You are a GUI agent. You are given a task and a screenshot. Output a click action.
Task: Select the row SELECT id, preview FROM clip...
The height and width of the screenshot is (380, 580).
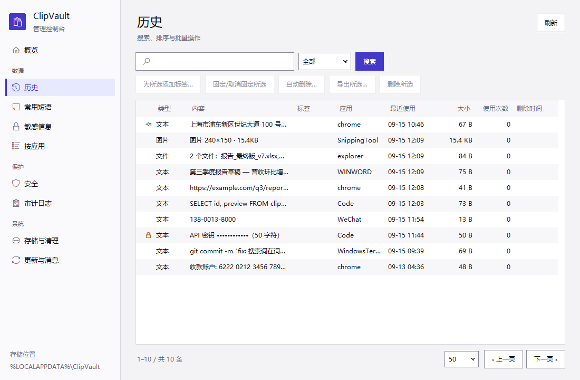pyautogui.click(x=347, y=204)
